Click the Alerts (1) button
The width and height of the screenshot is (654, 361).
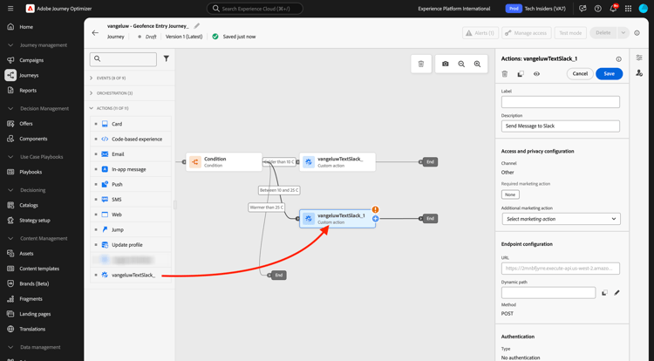(x=480, y=33)
